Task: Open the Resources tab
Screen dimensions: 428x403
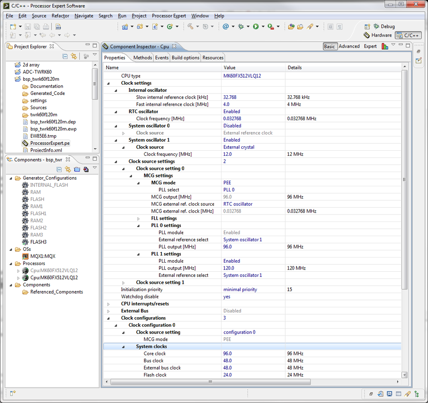Action: [213, 58]
